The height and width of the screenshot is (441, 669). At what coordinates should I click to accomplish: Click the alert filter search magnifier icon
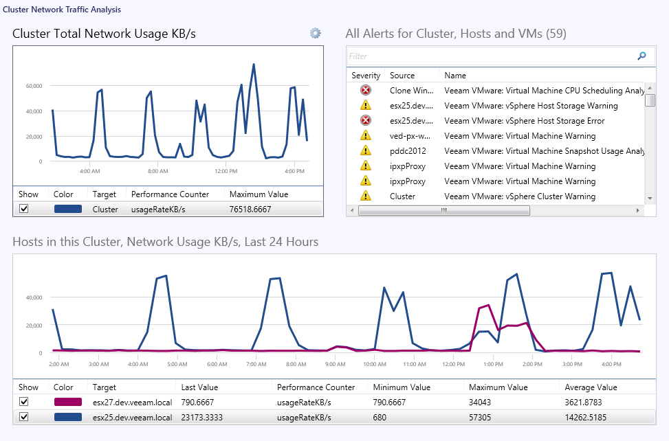642,56
